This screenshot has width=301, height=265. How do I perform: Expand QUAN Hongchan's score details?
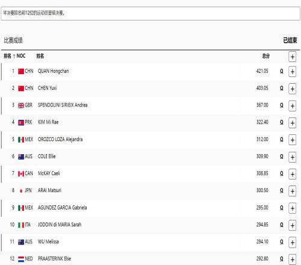tap(293, 72)
